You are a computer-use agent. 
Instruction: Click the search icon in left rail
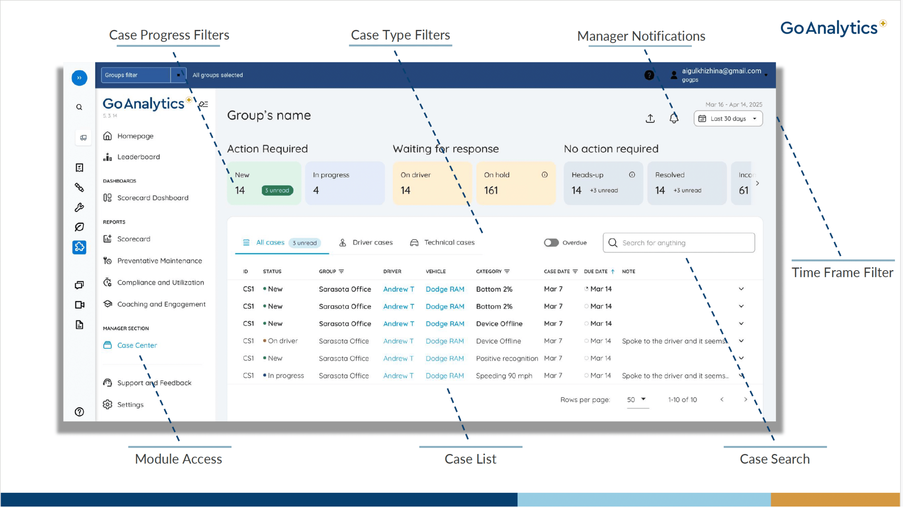pyautogui.click(x=79, y=107)
